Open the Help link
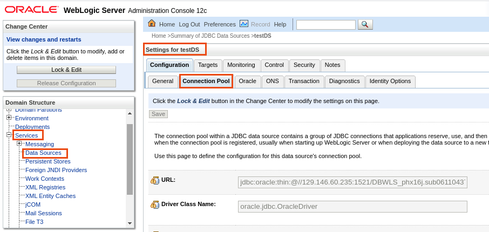 click(x=280, y=24)
